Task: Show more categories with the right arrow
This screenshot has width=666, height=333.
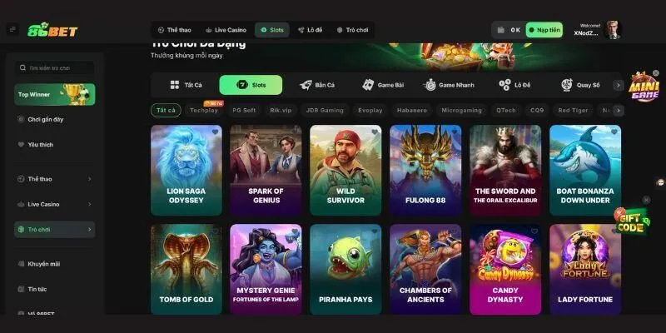Action: point(619,85)
